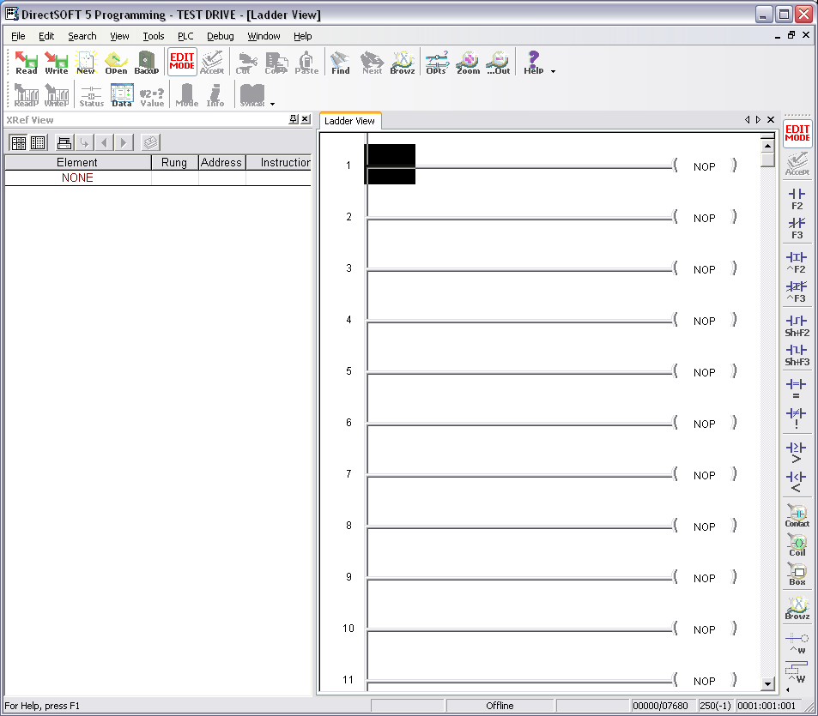Click the ReadP read from PLC icon
The image size is (818, 716).
[x=26, y=95]
